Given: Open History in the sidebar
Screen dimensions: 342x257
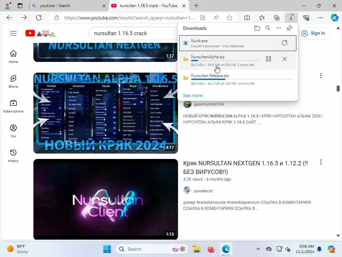Looking at the screenshot, I should 13,156.
